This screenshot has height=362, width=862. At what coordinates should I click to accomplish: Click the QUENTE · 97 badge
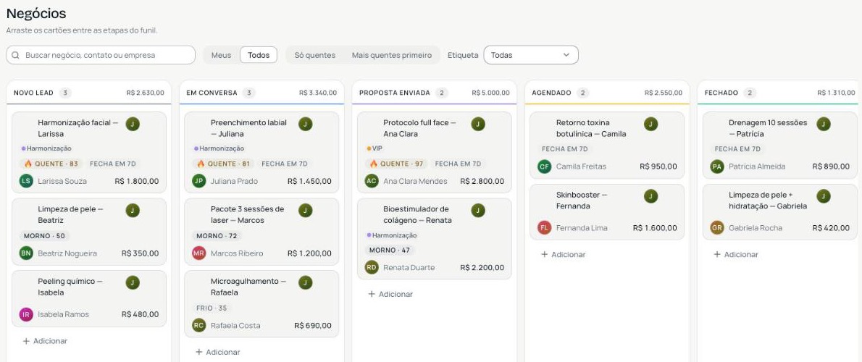pos(396,164)
